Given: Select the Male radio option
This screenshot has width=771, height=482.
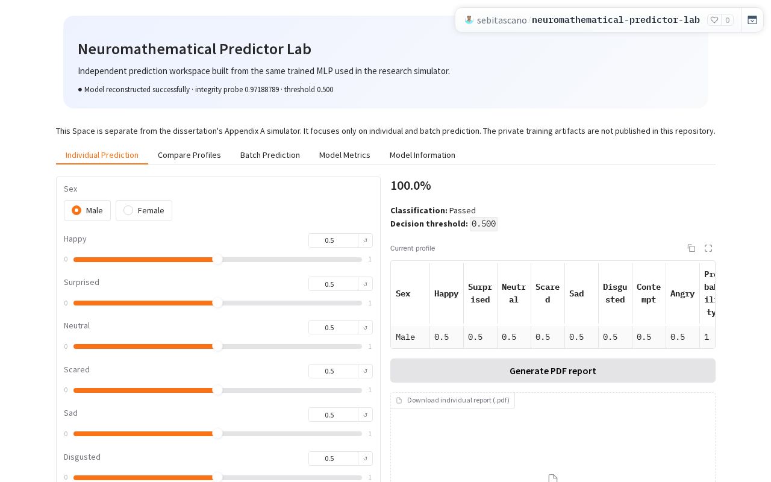Looking at the screenshot, I should click(x=87, y=210).
